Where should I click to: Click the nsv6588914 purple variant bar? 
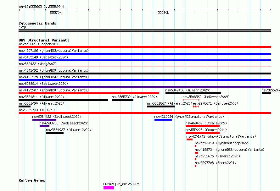[x=145, y=87]
